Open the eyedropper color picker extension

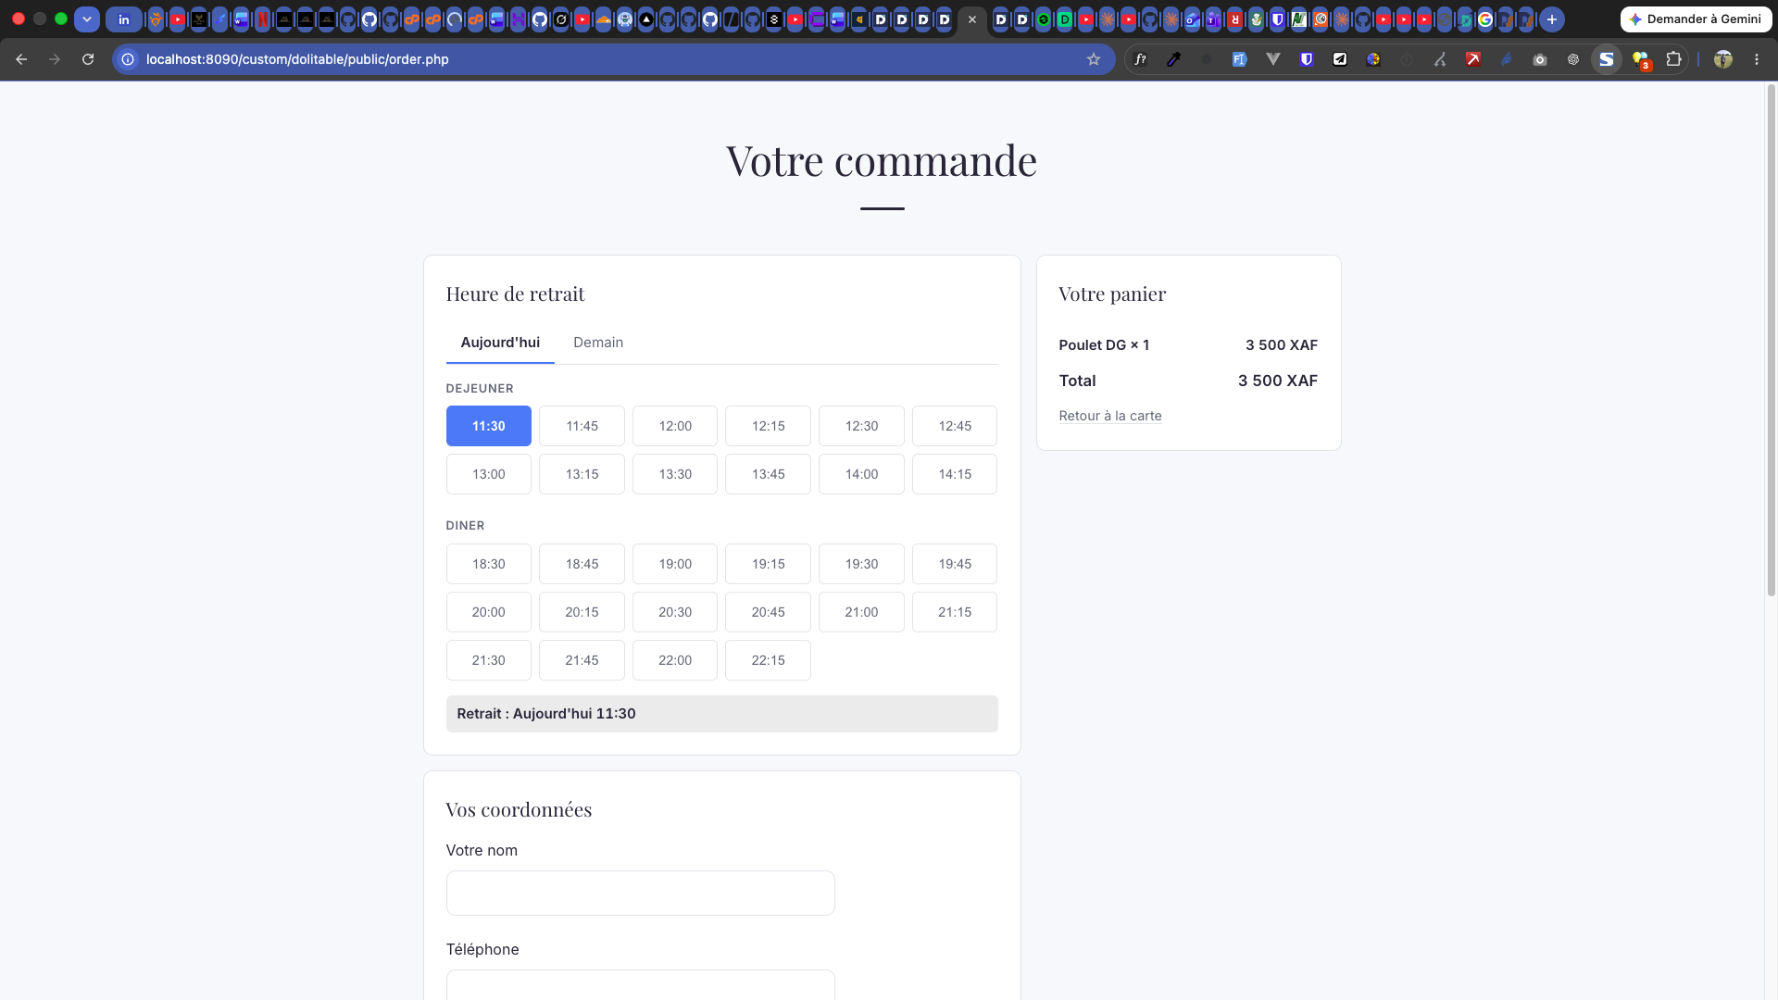click(1173, 59)
